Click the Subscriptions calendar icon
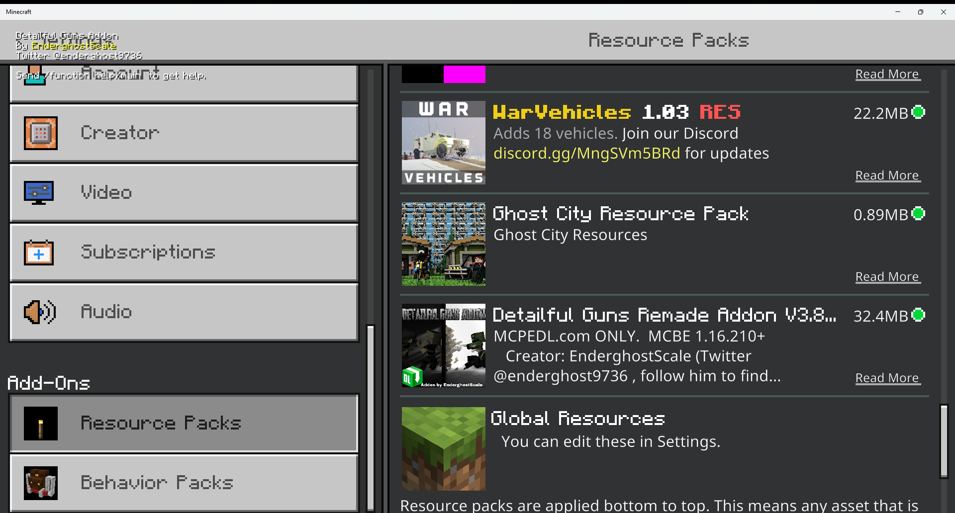 (39, 253)
